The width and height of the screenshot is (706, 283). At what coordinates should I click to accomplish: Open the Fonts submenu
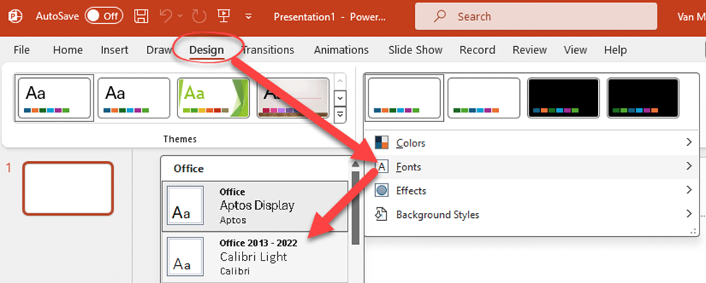pyautogui.click(x=531, y=167)
